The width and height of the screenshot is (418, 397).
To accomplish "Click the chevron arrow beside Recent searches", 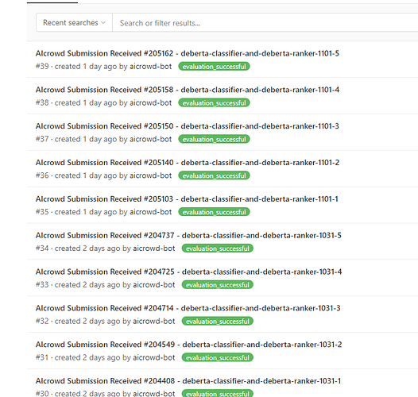I will [103, 23].
